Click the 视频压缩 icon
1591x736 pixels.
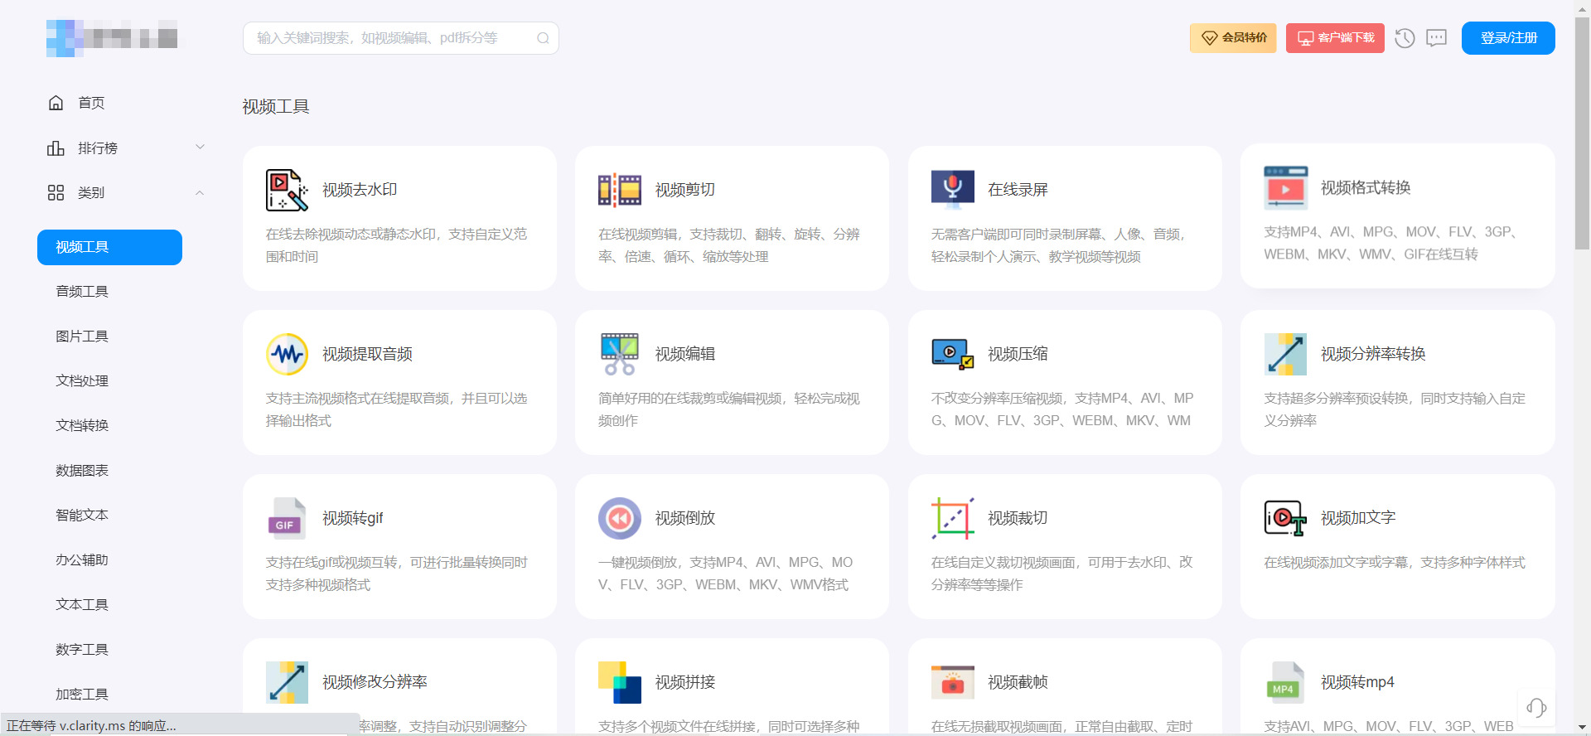[953, 354]
